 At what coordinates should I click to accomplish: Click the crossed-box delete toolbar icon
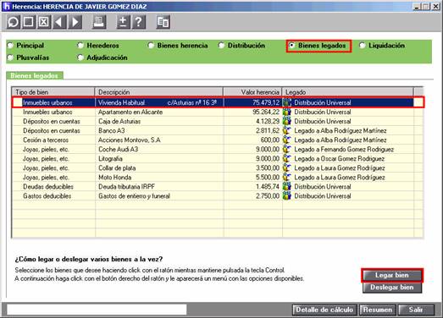click(44, 22)
